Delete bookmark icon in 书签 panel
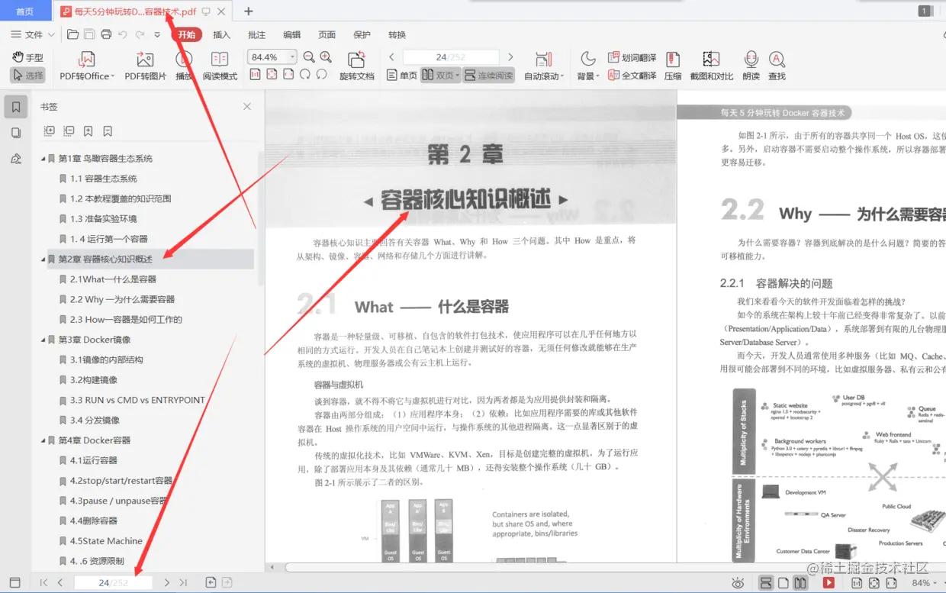 (x=108, y=131)
